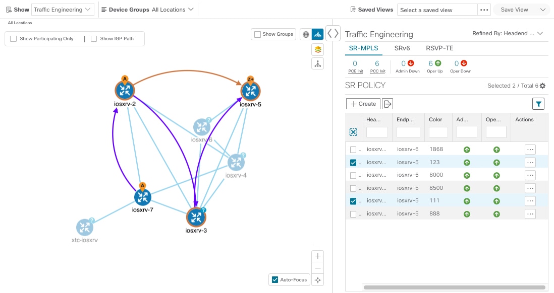
Task: Switch map to geographical globe view
Action: [x=306, y=34]
